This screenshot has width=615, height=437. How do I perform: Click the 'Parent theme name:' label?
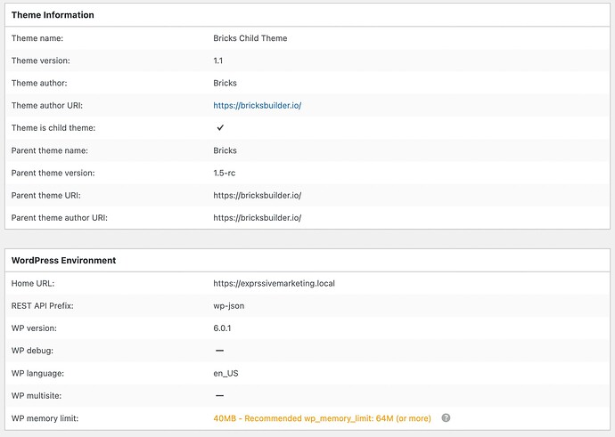click(x=50, y=150)
